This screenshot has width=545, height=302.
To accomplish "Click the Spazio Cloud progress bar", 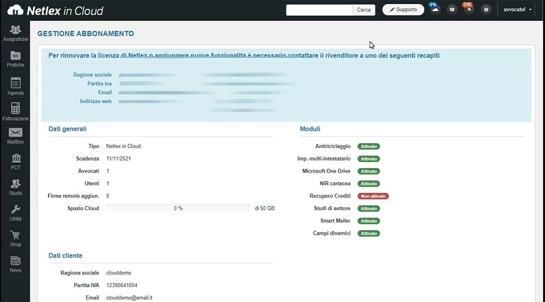I will 178,208.
